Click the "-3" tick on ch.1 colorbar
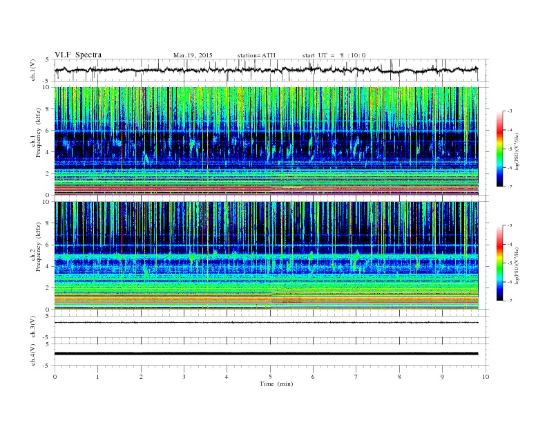Viewport: 547px width, 423px height. coord(510,111)
